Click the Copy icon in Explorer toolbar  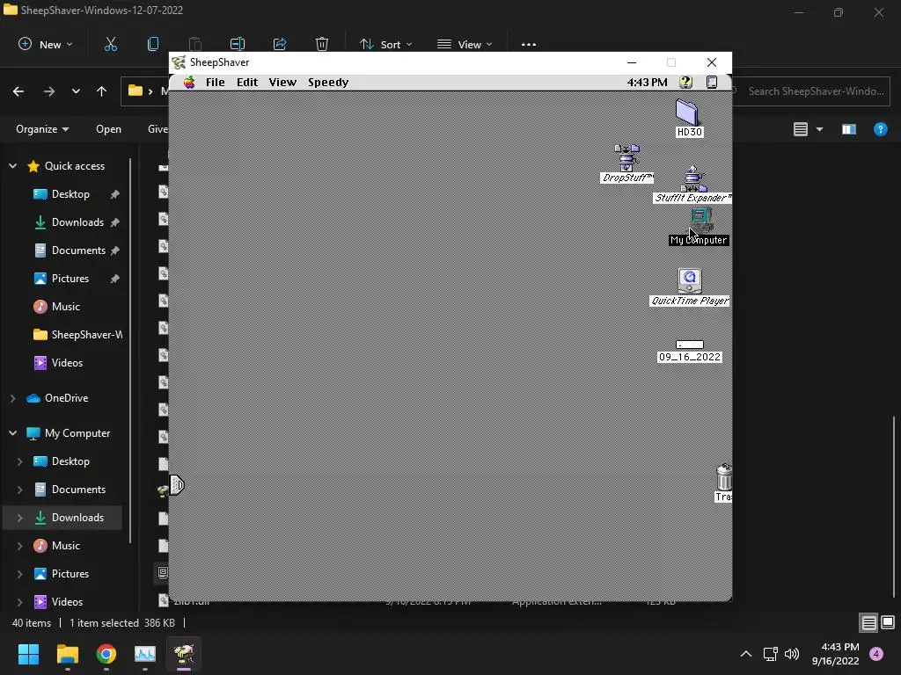[153, 44]
